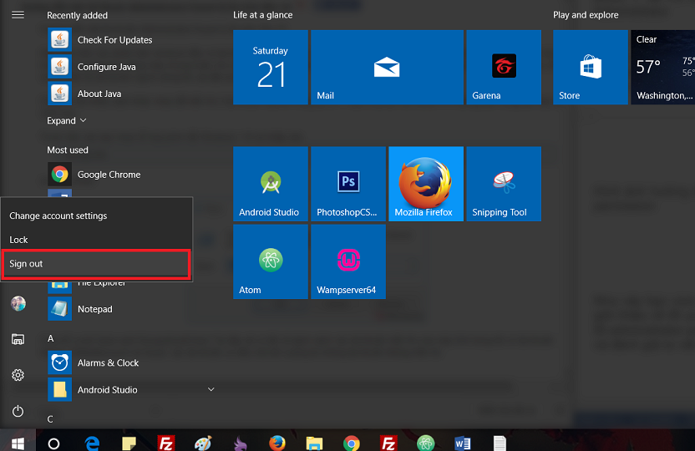Open the Garena tile
The width and height of the screenshot is (695, 451).
pyautogui.click(x=504, y=68)
